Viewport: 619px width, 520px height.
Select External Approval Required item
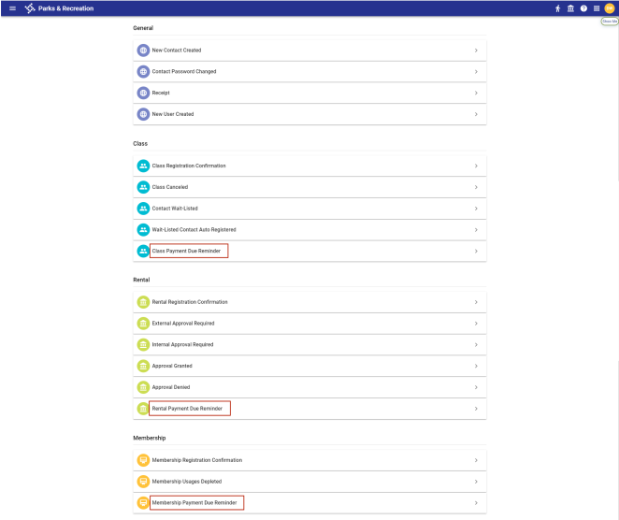point(183,323)
